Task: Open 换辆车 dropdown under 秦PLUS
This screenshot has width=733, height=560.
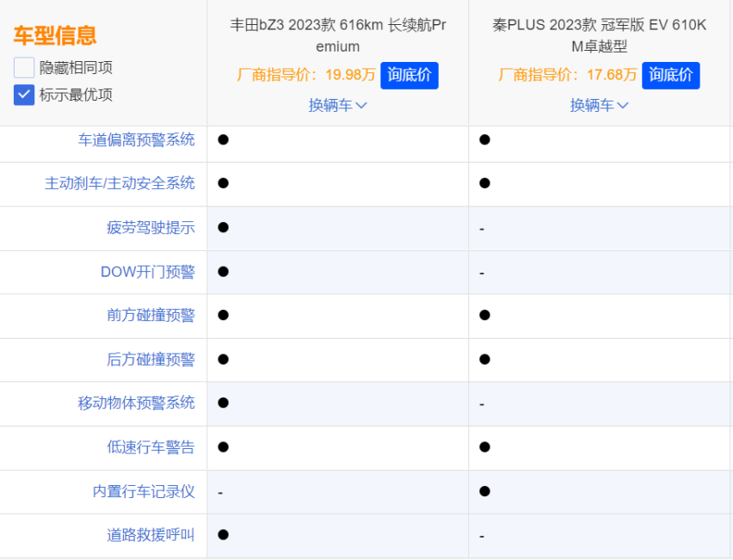Action: pos(599,105)
